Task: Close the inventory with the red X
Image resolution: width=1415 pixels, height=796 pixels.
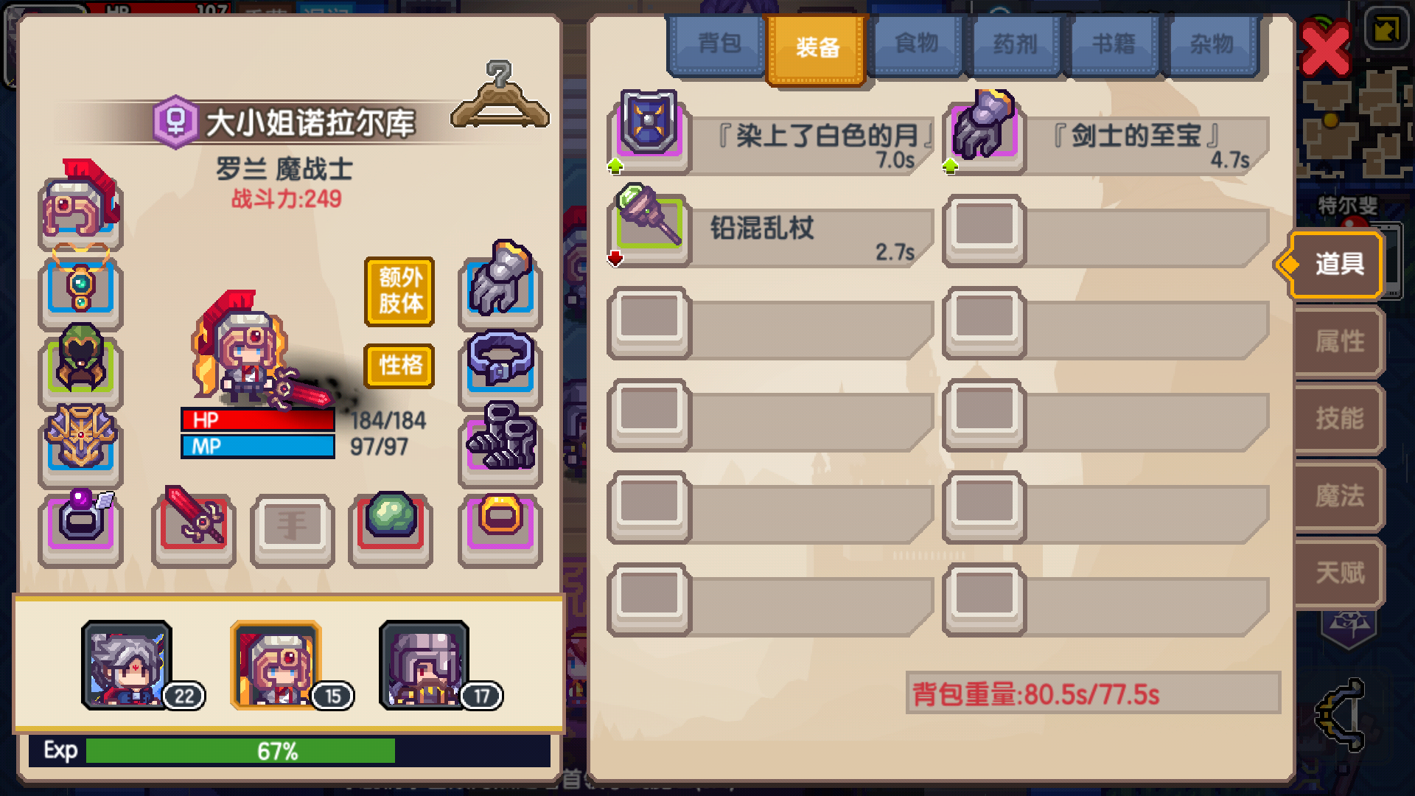Action: tap(1325, 49)
